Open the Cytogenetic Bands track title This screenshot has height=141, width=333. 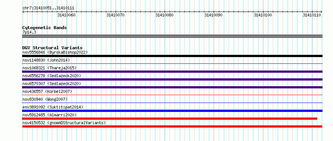pos(45,28)
